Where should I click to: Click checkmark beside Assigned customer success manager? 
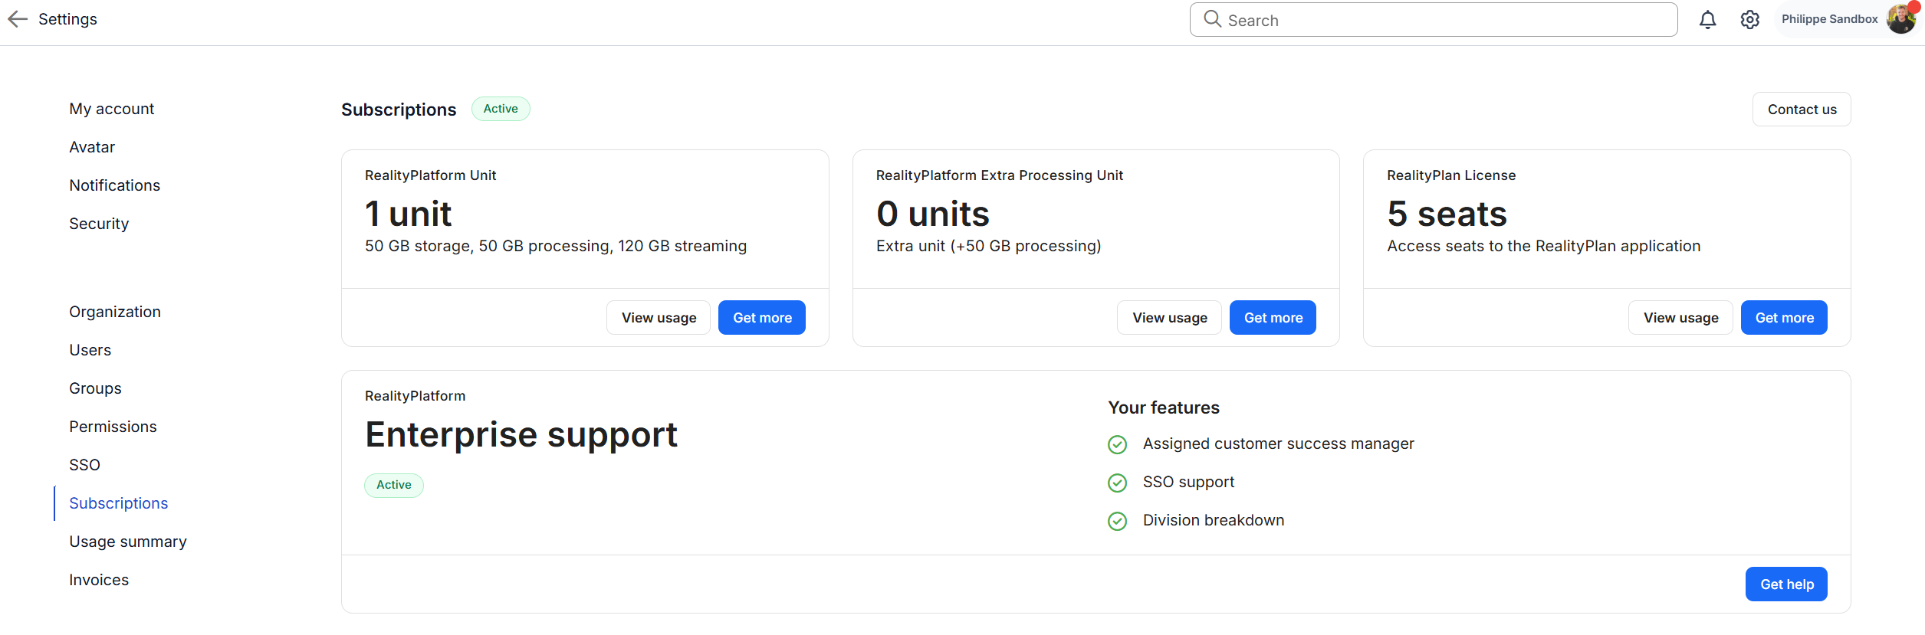coord(1117,444)
